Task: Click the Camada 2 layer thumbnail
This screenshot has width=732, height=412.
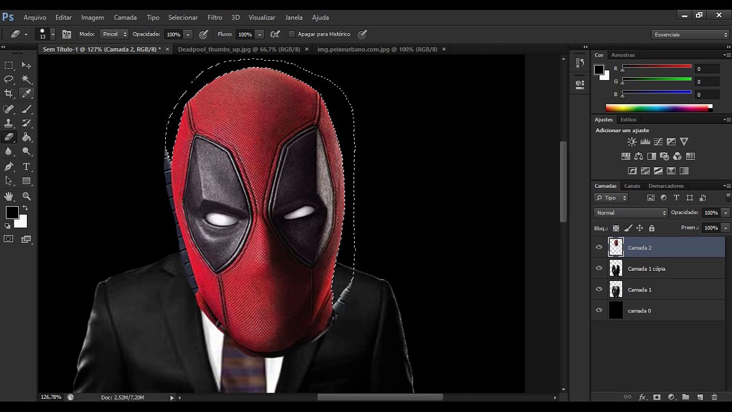Action: click(x=616, y=247)
